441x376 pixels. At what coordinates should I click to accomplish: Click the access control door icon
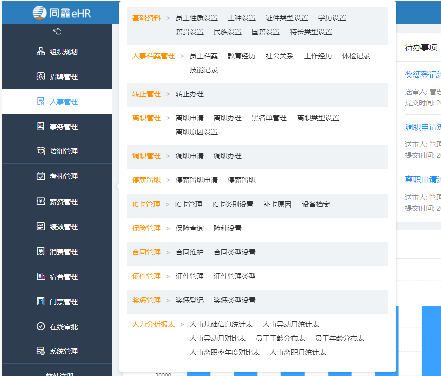tap(41, 302)
